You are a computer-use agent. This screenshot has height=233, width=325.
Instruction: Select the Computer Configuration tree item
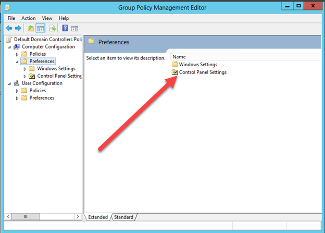coord(48,47)
